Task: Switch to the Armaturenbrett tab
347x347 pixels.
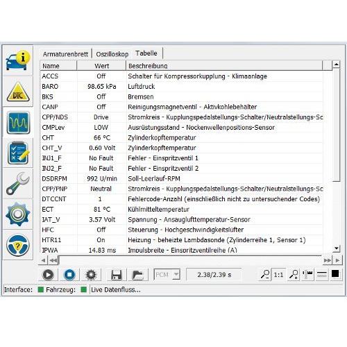Action: pos(65,54)
